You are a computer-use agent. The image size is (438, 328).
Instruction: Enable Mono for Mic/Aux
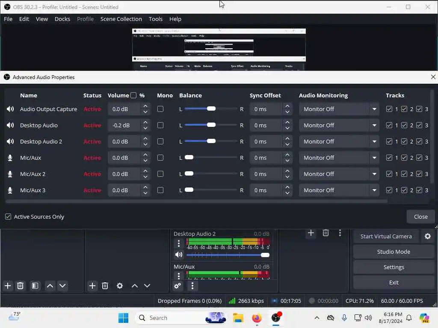pyautogui.click(x=160, y=158)
